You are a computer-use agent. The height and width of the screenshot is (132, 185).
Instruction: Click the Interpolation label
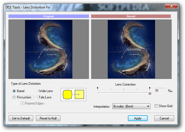[101, 107]
